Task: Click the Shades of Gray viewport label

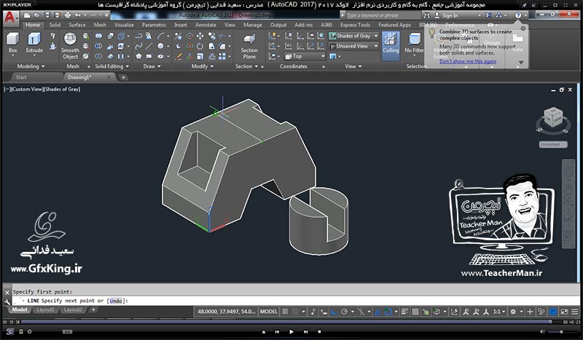Action: tap(63, 89)
